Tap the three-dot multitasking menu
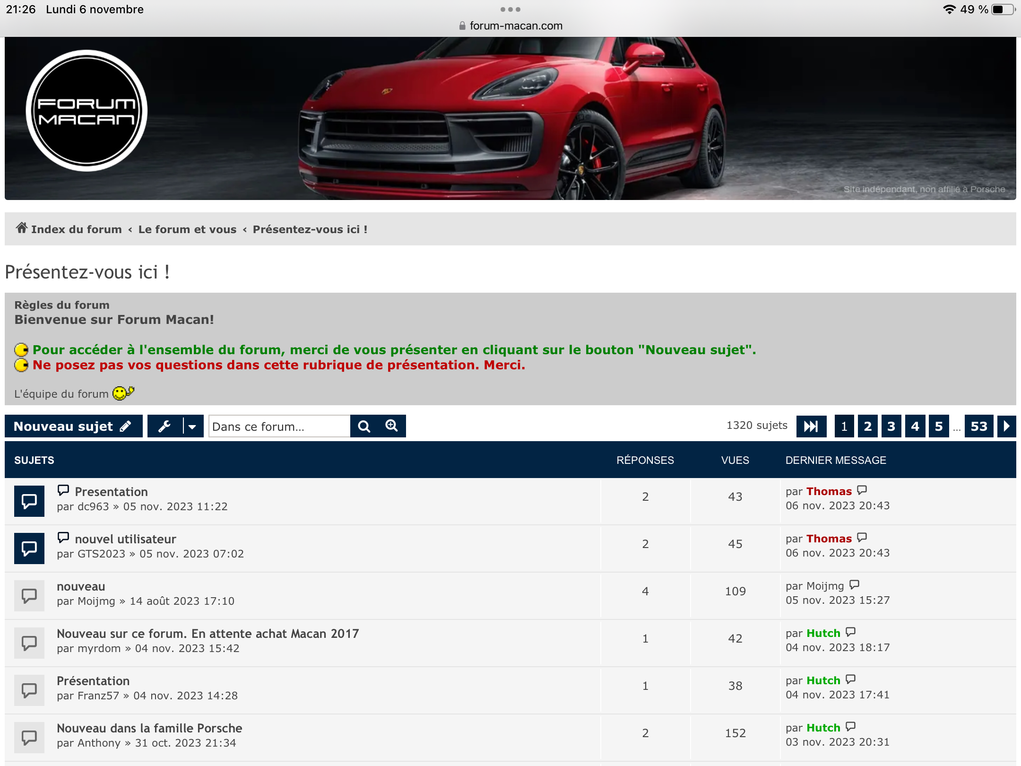Viewport: 1021px width, 766px height. 510,9
